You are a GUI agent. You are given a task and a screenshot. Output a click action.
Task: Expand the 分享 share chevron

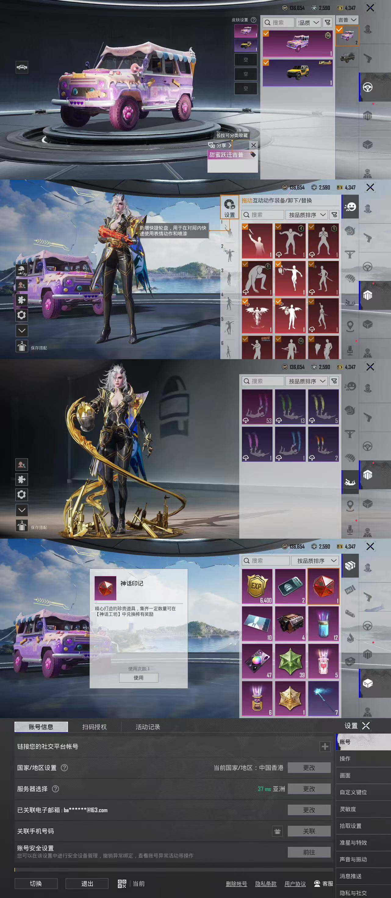coord(230,145)
